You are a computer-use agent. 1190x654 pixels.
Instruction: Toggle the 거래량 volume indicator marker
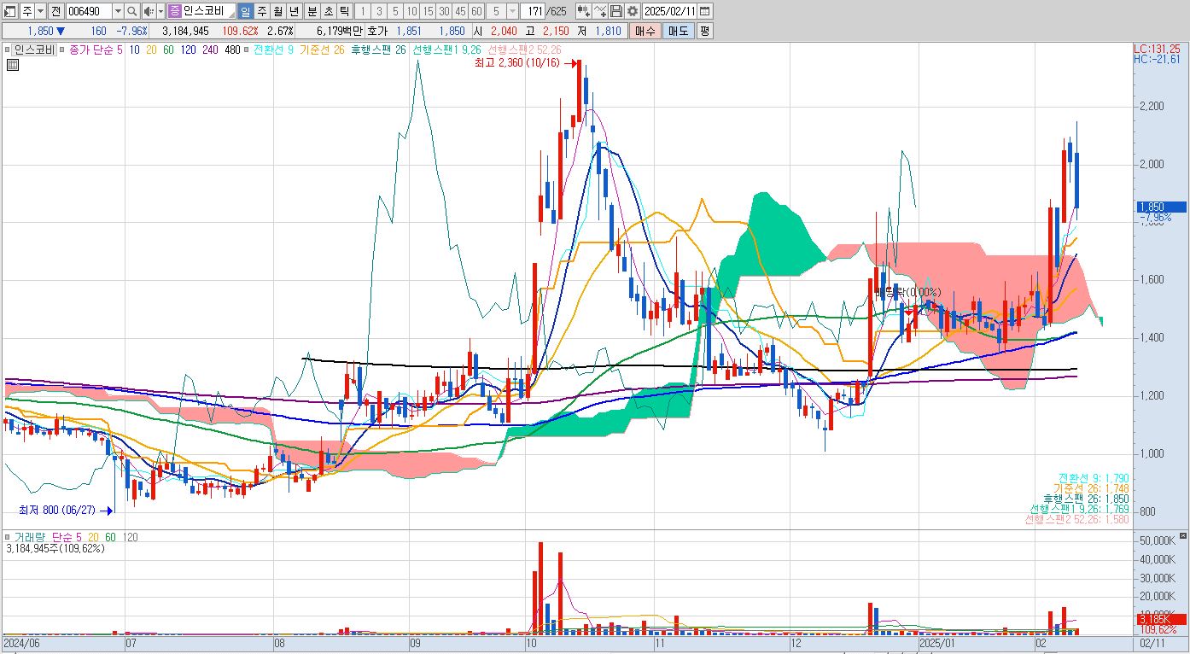pos(9,537)
